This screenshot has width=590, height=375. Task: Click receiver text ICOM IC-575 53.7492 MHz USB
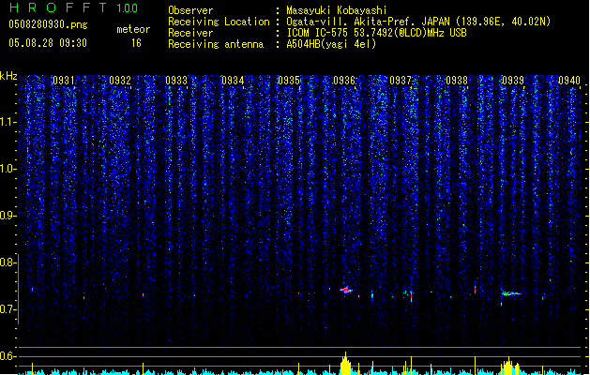pos(376,33)
